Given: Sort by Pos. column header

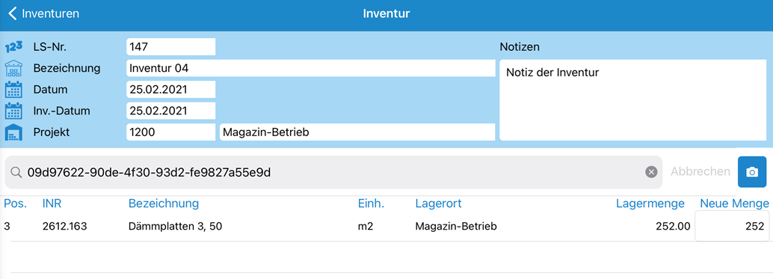Looking at the screenshot, I should pos(15,203).
